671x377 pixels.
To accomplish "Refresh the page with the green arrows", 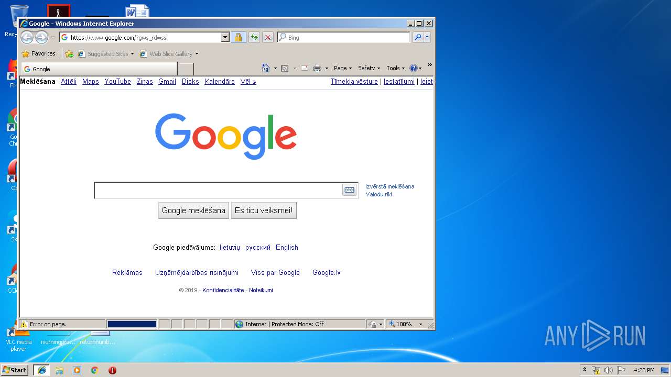I will tap(254, 37).
